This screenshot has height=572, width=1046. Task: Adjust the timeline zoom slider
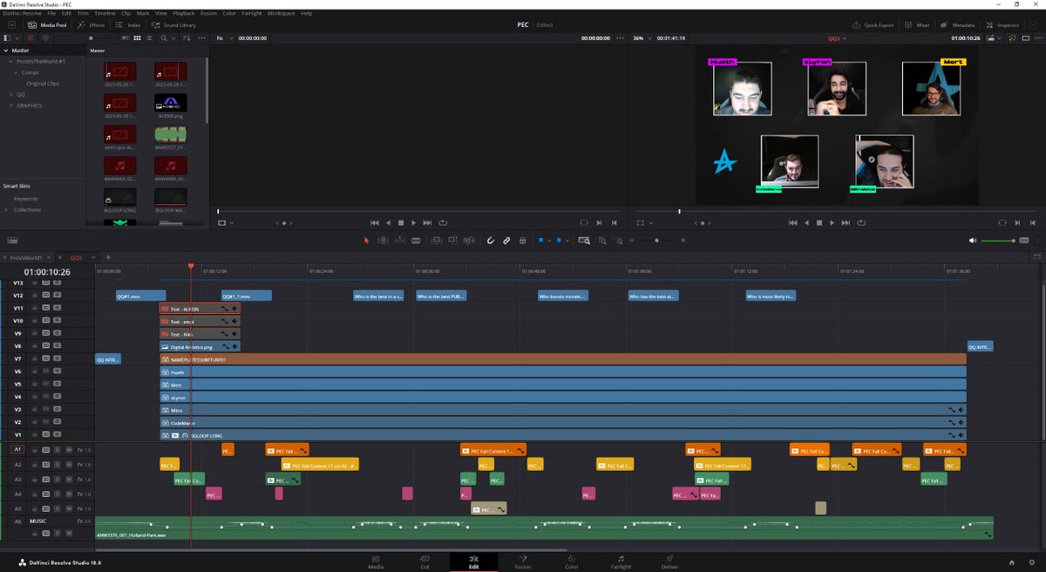tap(655, 241)
